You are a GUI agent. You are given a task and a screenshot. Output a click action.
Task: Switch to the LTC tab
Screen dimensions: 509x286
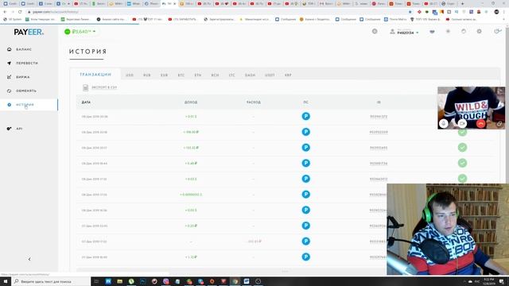pyautogui.click(x=231, y=75)
